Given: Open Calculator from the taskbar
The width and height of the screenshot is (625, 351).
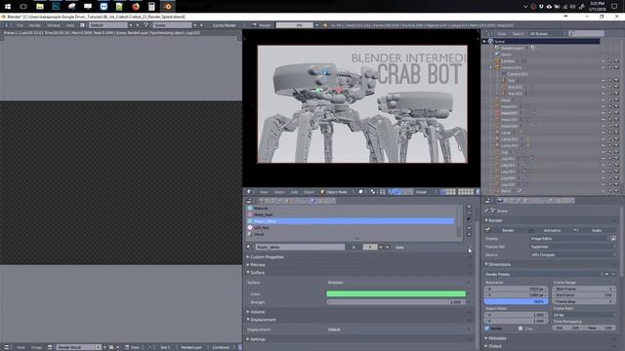Looking at the screenshot, I should point(151,7).
